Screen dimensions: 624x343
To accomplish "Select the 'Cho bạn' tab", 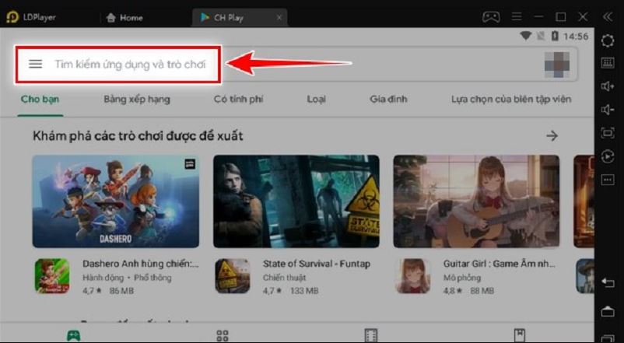I will tap(40, 100).
